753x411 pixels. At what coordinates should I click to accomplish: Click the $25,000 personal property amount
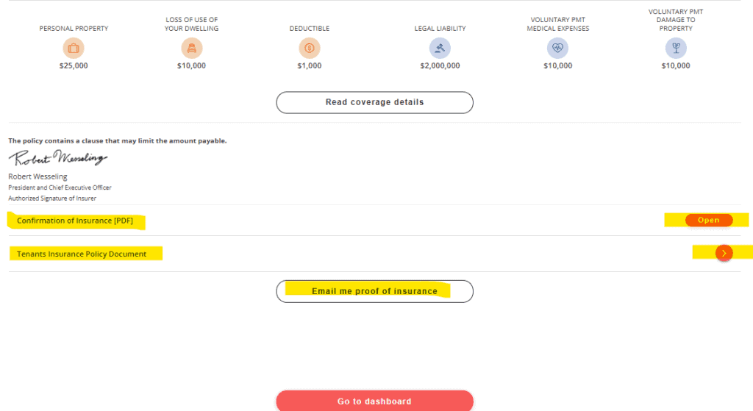[x=74, y=65]
